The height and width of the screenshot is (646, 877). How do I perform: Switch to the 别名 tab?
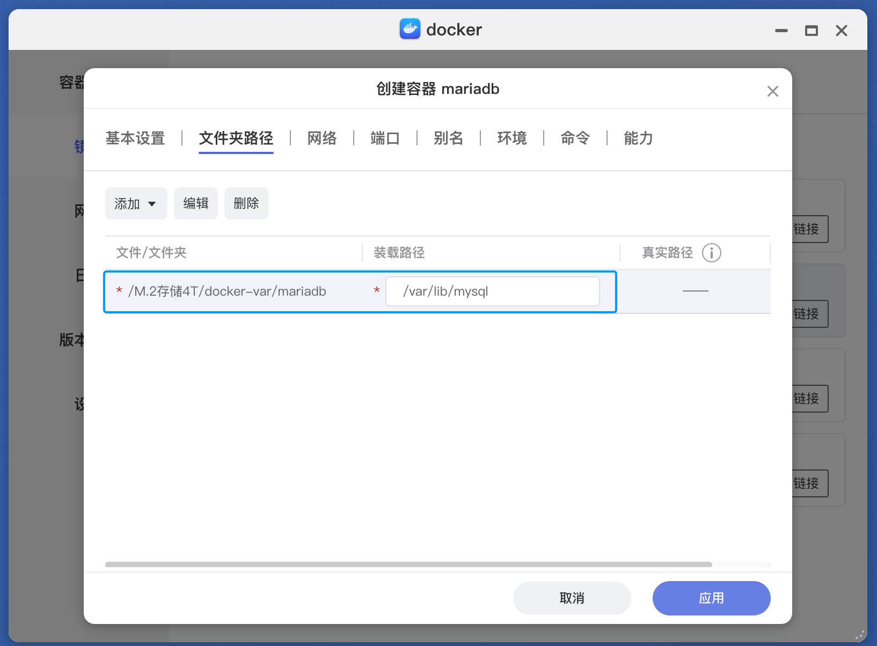(x=449, y=138)
